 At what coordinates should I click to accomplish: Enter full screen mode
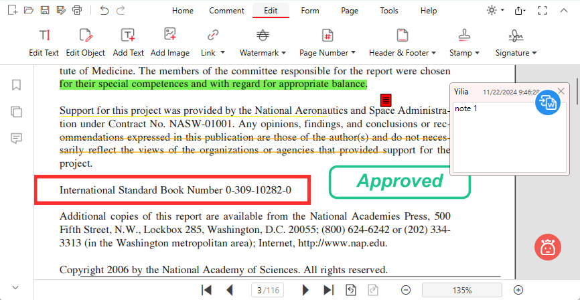point(542,11)
